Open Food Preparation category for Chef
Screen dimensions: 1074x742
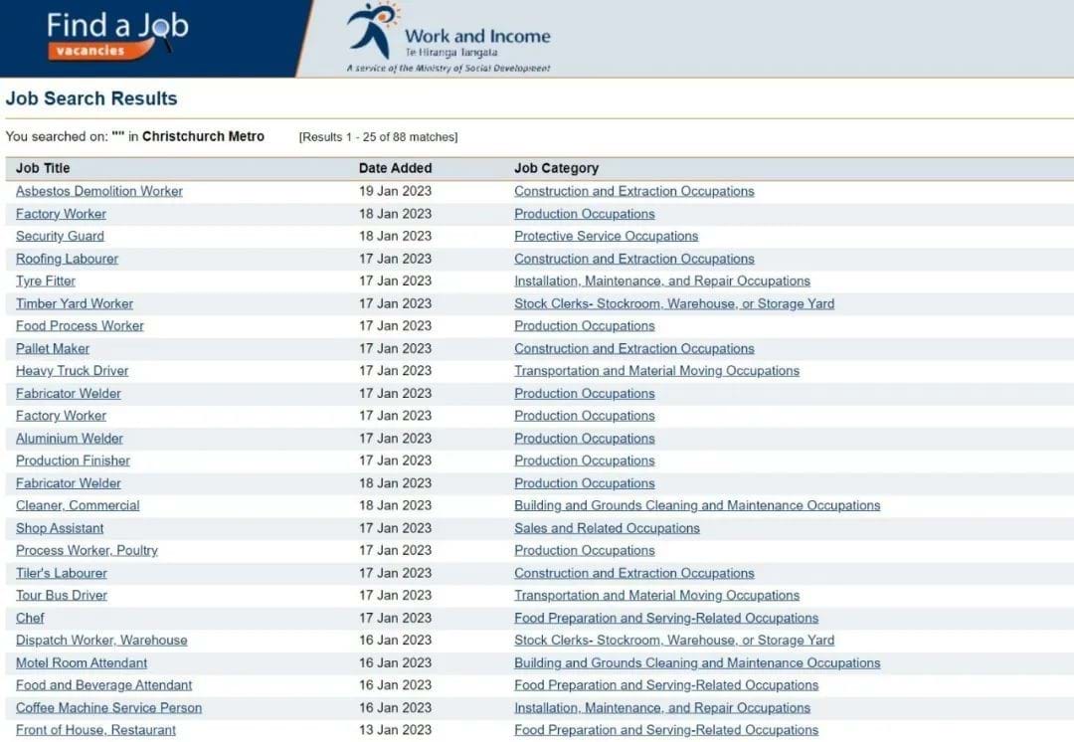click(666, 618)
